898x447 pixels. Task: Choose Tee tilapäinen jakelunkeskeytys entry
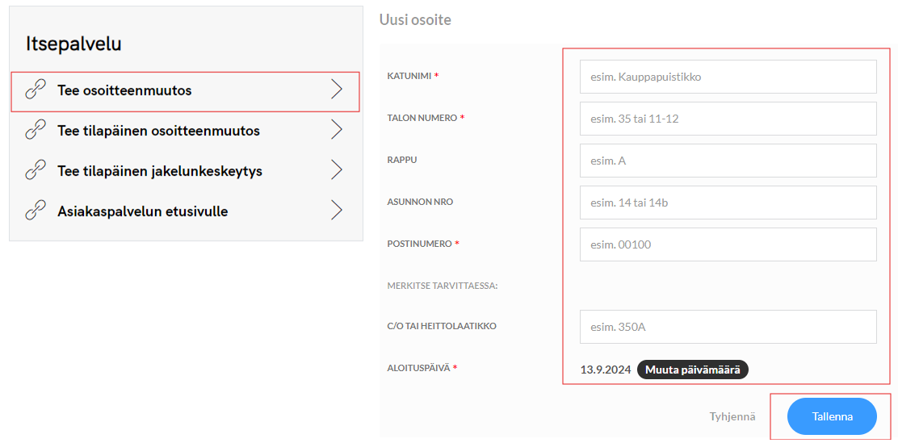(159, 171)
